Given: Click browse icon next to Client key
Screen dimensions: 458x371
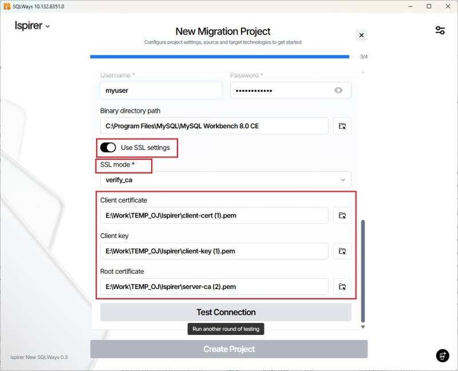Looking at the screenshot, I should [x=342, y=251].
